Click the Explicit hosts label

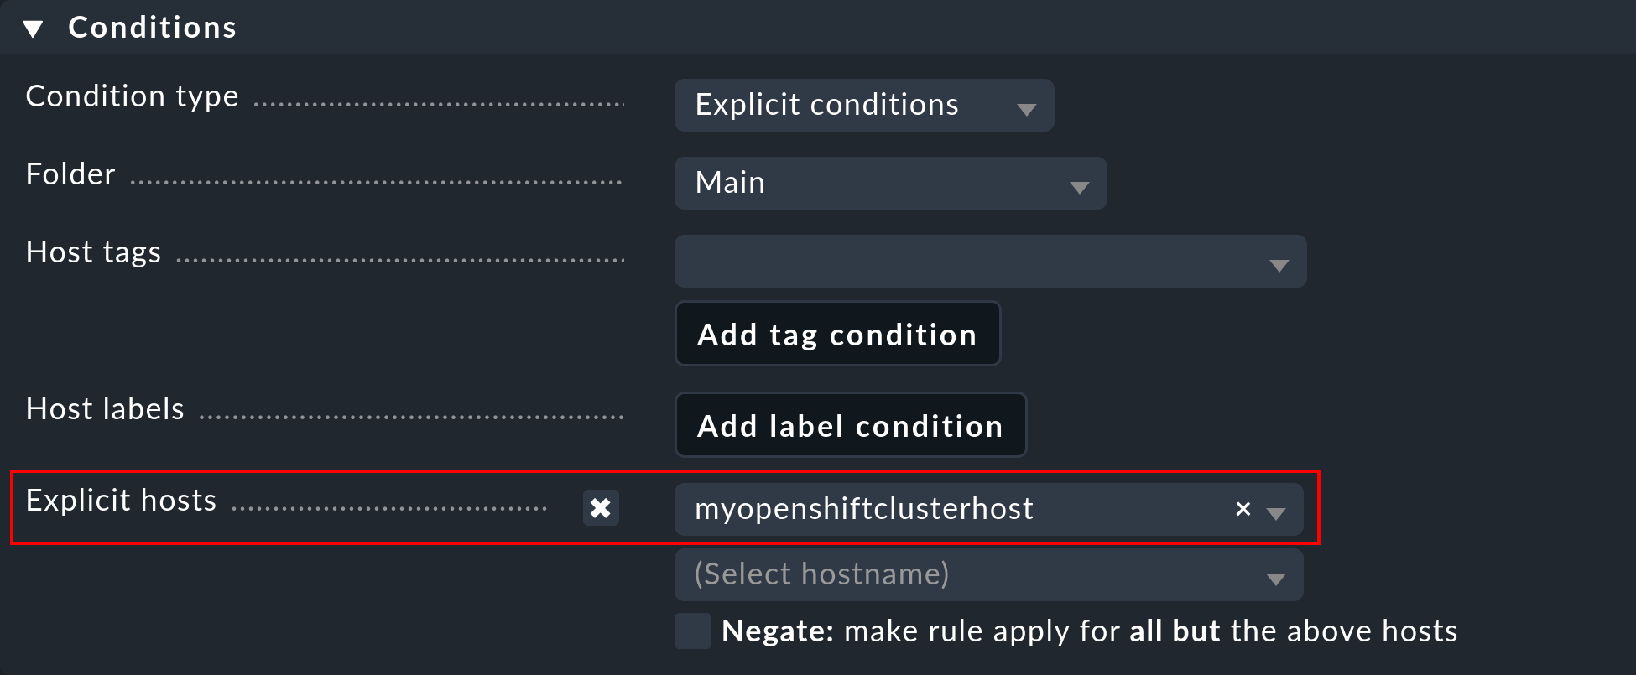click(x=121, y=500)
